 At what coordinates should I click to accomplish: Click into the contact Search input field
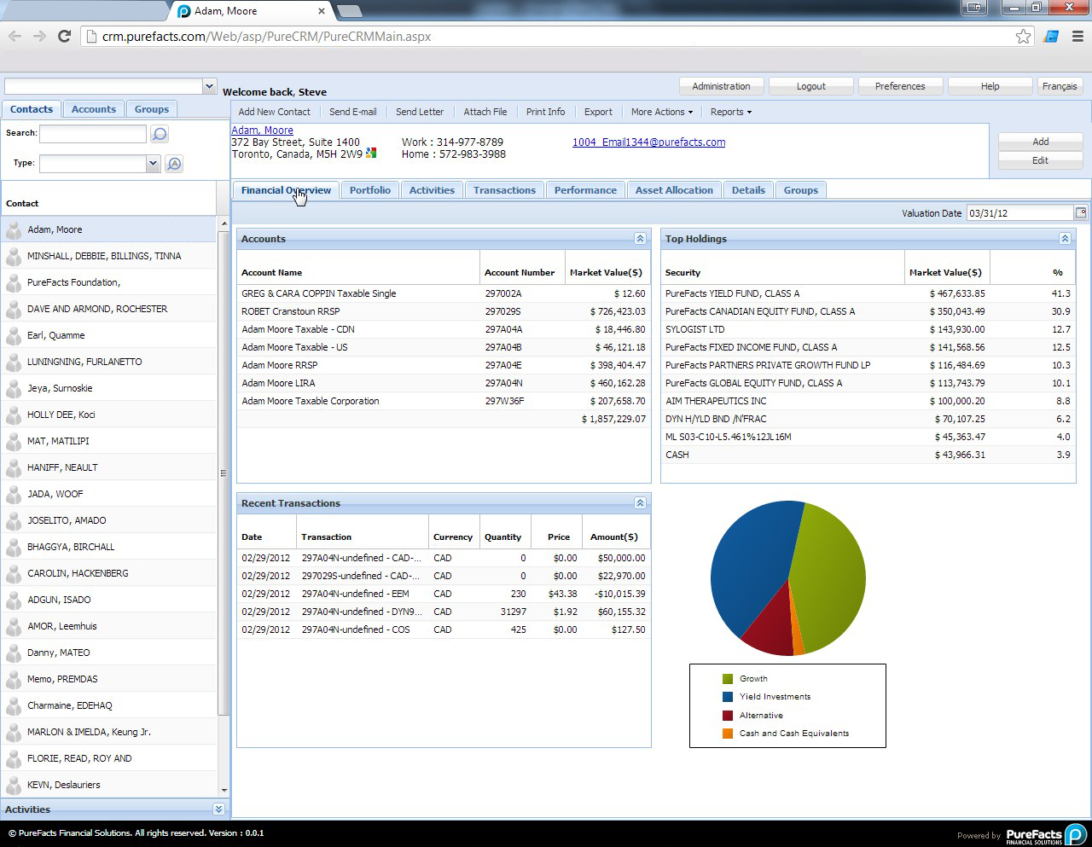(93, 134)
